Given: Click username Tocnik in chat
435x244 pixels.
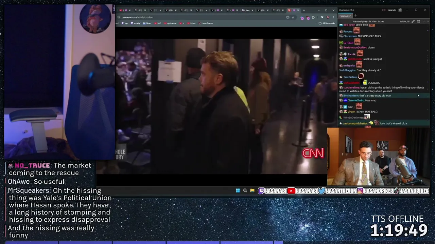Looking at the screenshot, I should (351, 54).
